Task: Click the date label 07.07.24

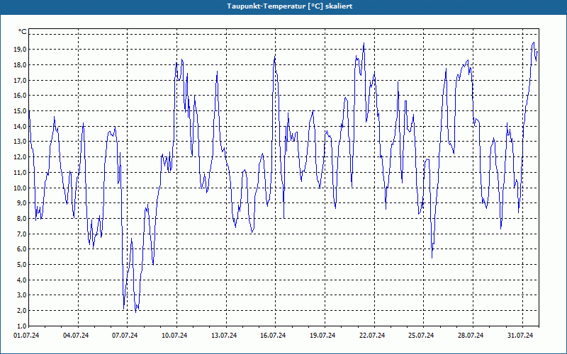Action: point(125,336)
